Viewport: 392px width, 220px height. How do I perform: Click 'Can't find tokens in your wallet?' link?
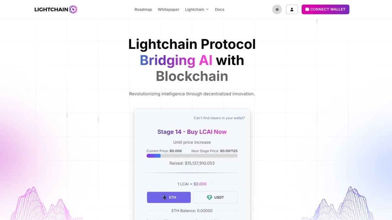point(219,118)
